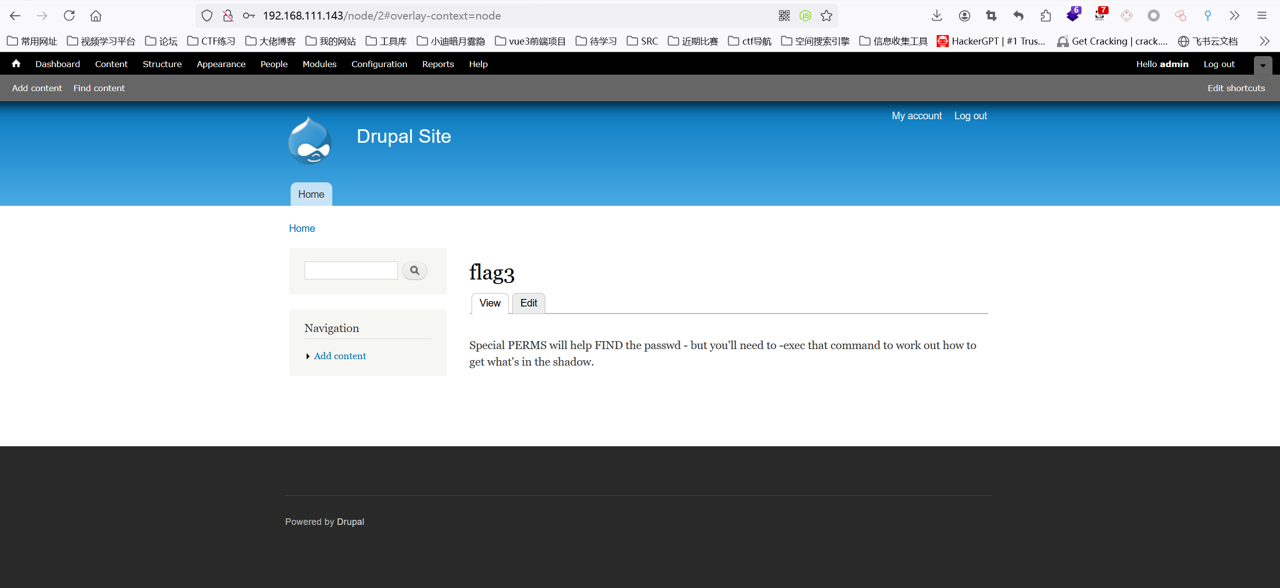The width and height of the screenshot is (1280, 588).
Task: Click the Edit shortcuts link
Action: [1236, 88]
